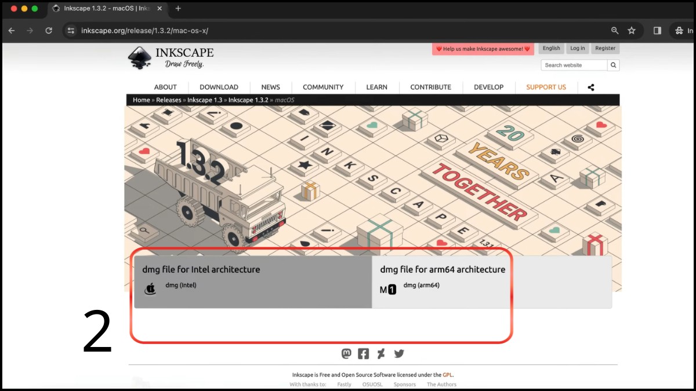This screenshot has width=696, height=391.
Task: Click the M1 icon beside dmg (arm64)
Action: tap(388, 290)
